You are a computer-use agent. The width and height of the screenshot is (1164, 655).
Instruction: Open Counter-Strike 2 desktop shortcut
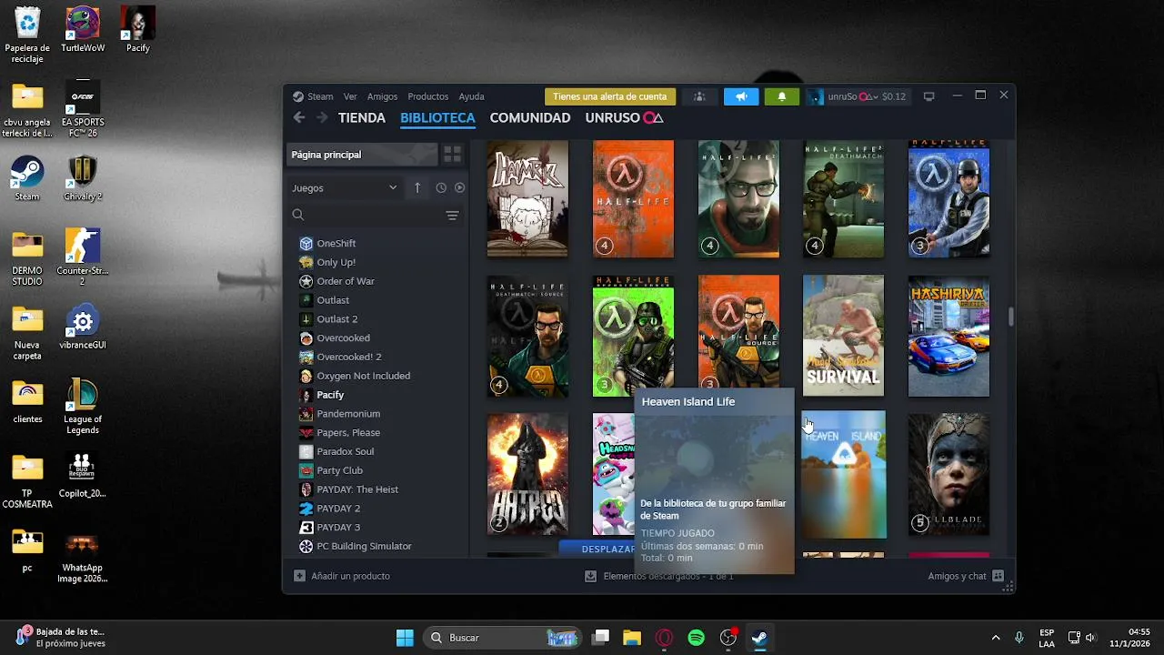point(83,257)
